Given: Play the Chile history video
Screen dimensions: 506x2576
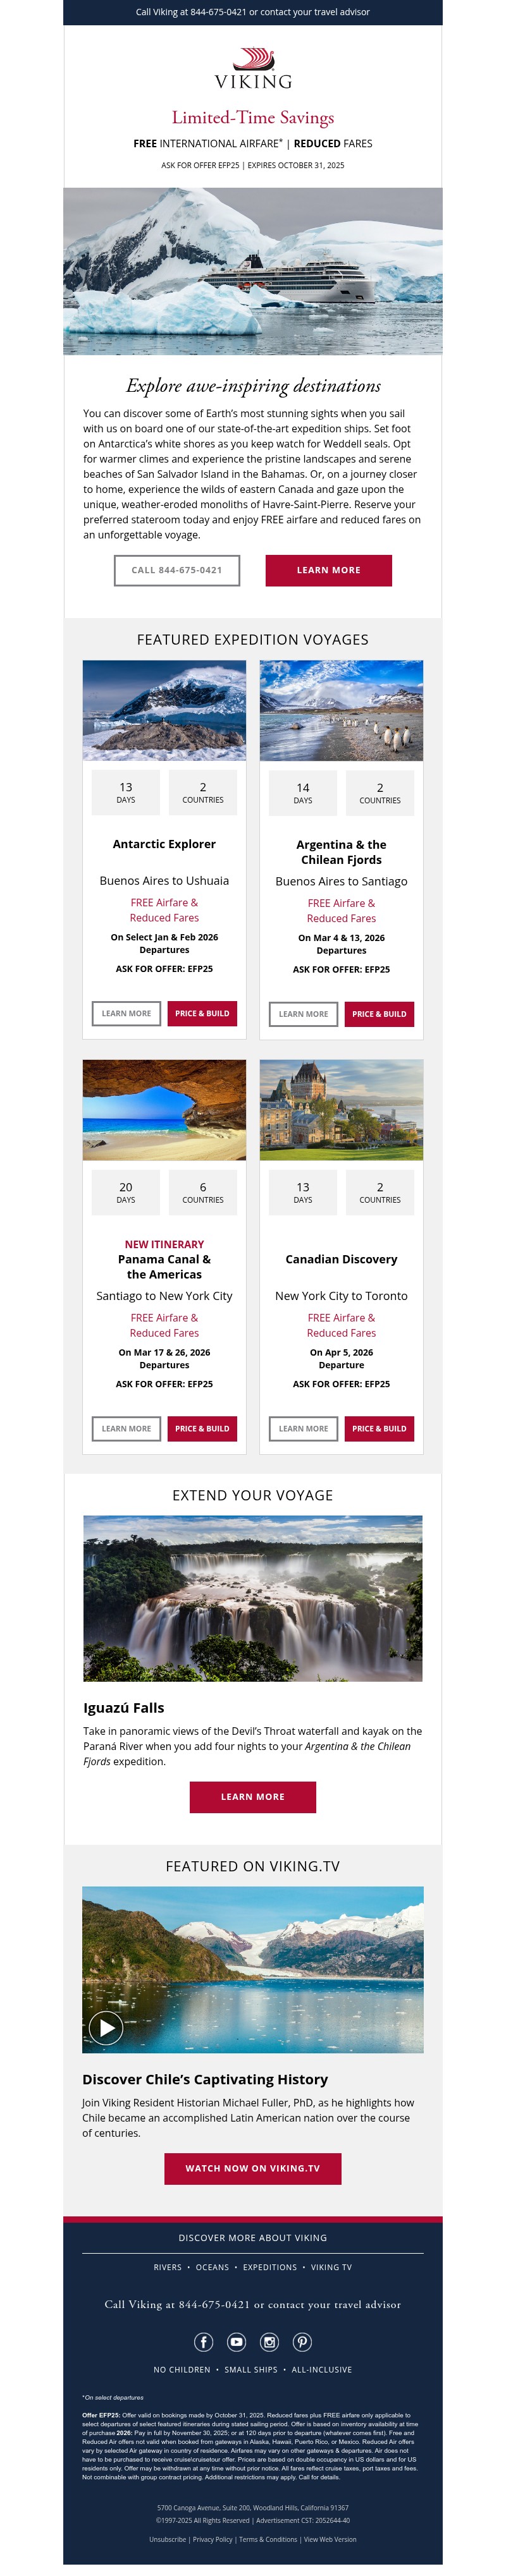Looking at the screenshot, I should pyautogui.click(x=106, y=2027).
